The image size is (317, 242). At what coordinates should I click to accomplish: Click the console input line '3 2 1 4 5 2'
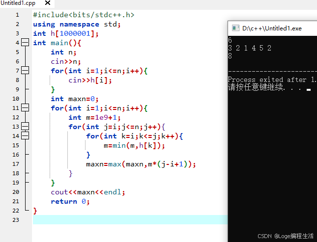tap(250, 48)
